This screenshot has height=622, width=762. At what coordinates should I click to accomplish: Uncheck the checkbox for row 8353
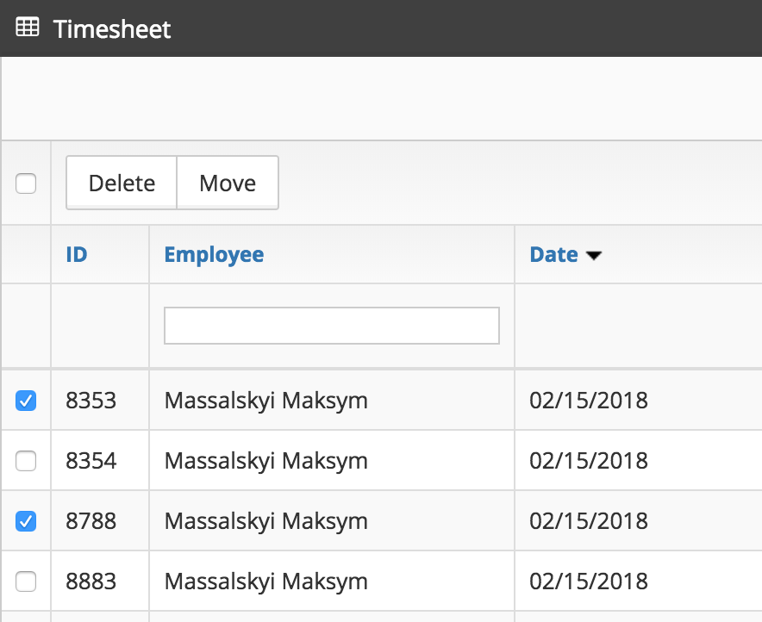pyautogui.click(x=26, y=401)
